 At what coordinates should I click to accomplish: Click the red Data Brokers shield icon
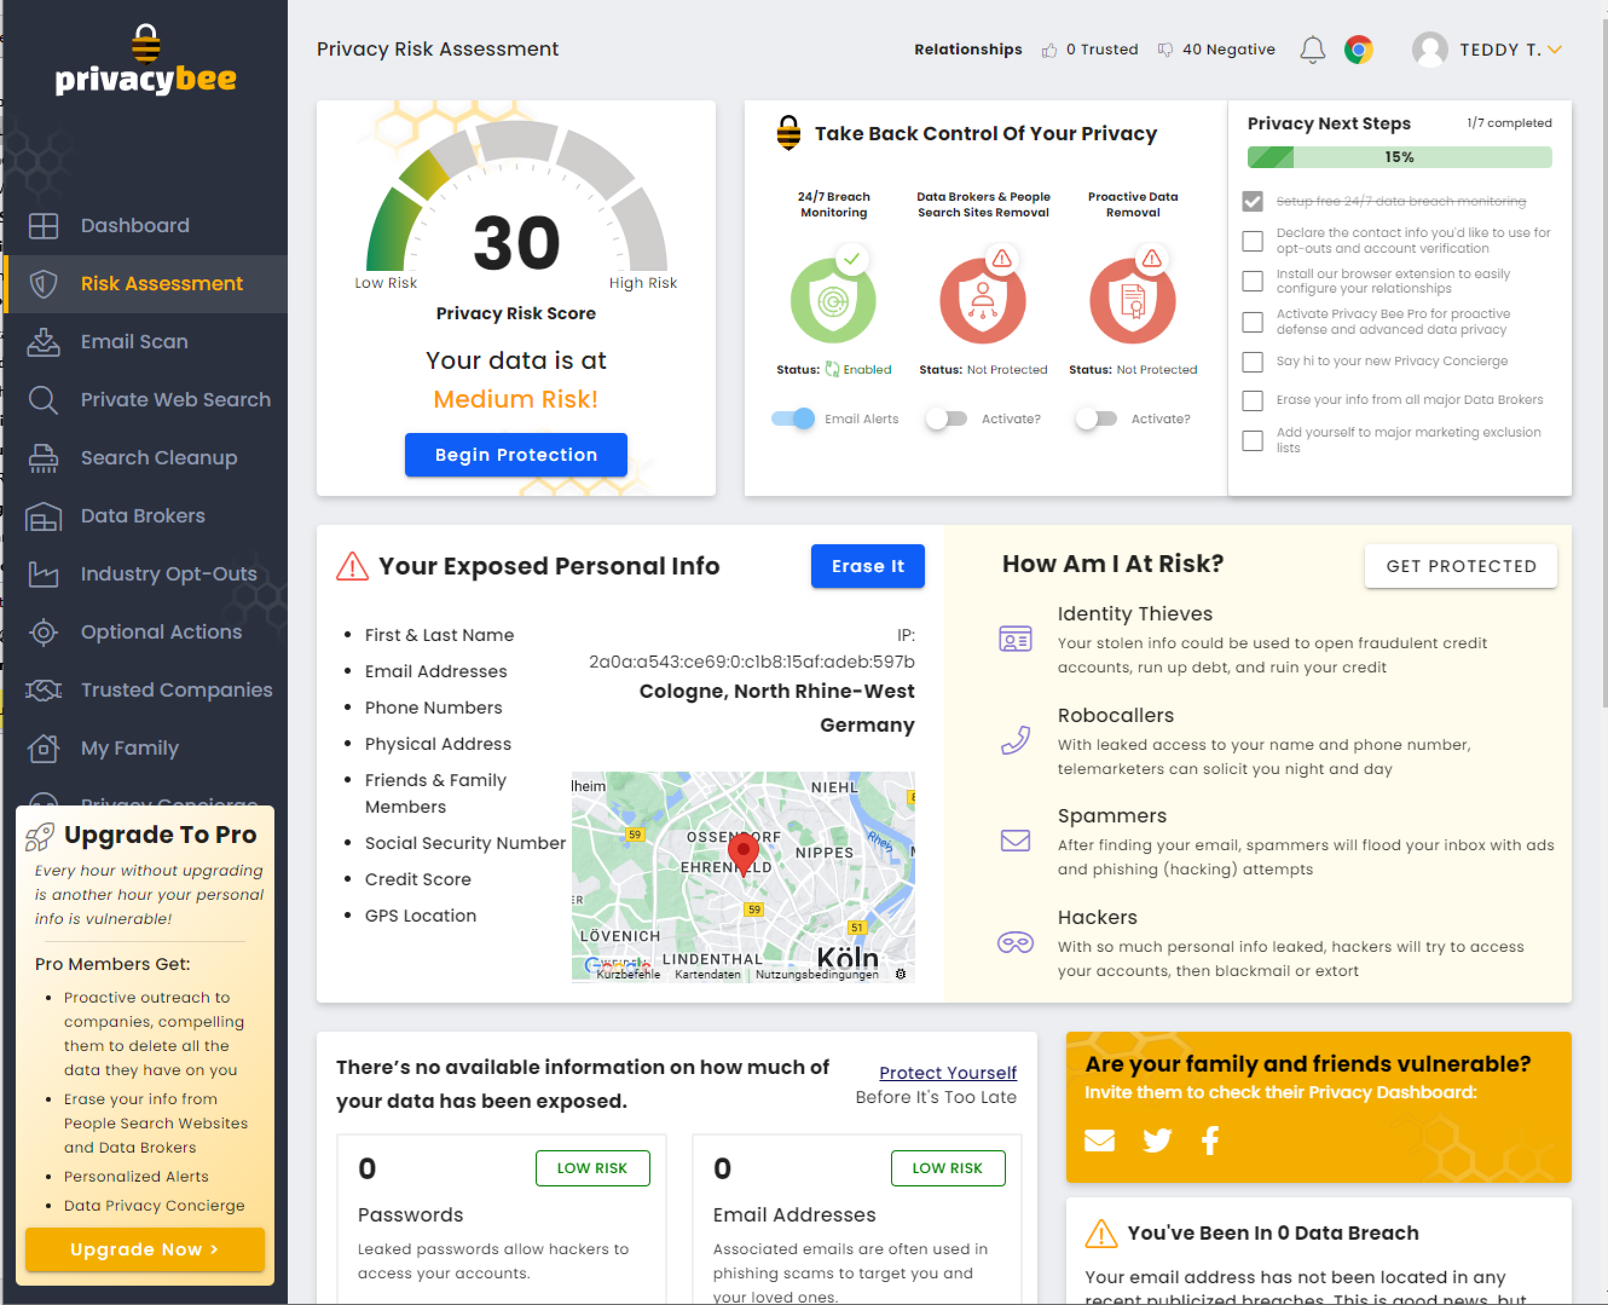tap(982, 301)
